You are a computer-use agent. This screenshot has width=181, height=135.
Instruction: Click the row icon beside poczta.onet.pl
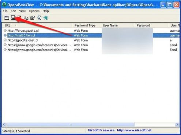tap(5, 40)
